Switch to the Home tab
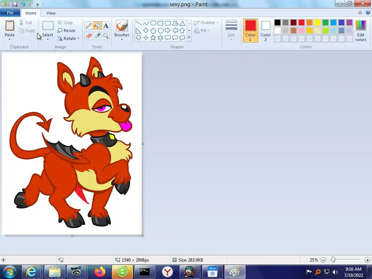The height and width of the screenshot is (279, 372). coord(31,13)
